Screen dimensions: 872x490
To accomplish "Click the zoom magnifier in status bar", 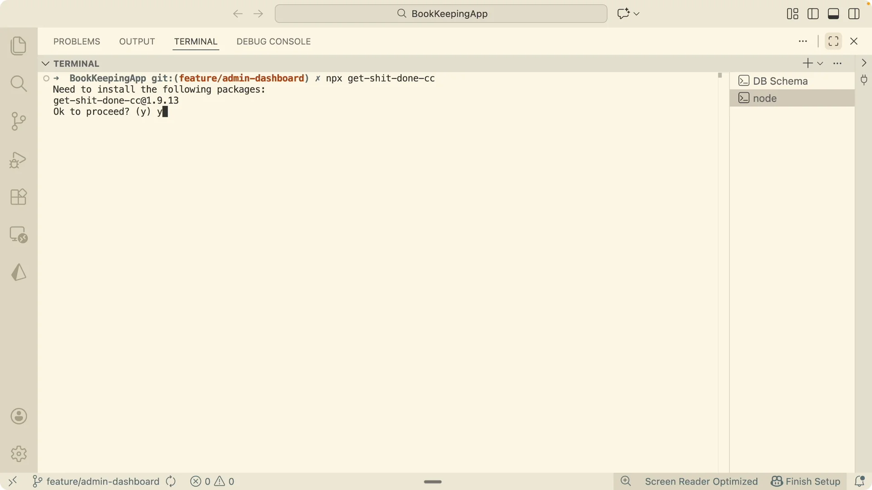I will pyautogui.click(x=626, y=481).
